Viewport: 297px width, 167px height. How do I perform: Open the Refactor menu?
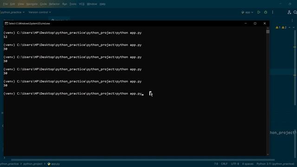pos(54,4)
